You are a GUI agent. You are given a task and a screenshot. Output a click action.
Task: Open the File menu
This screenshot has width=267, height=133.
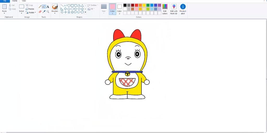[5, 1]
